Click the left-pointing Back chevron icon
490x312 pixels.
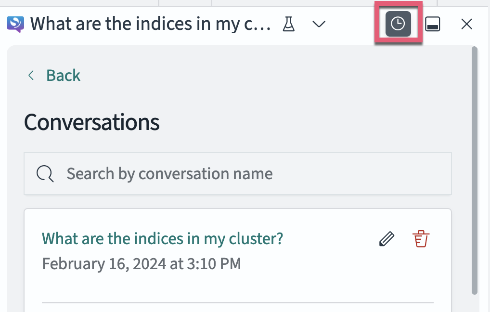click(31, 75)
